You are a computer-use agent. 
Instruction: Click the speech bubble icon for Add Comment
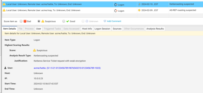click(x=105, y=21)
